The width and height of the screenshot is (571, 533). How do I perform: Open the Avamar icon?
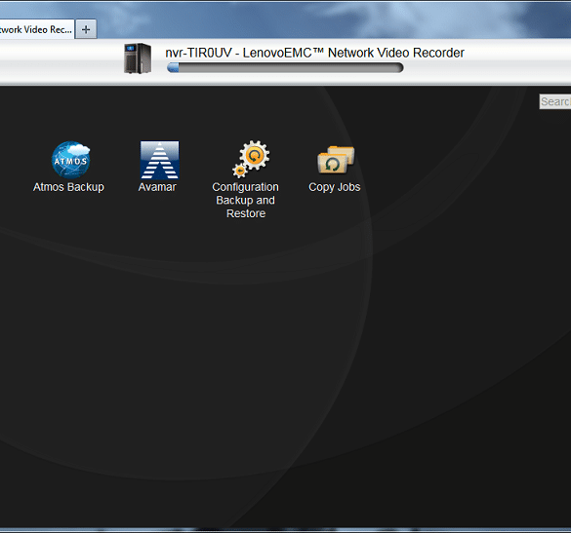click(159, 160)
